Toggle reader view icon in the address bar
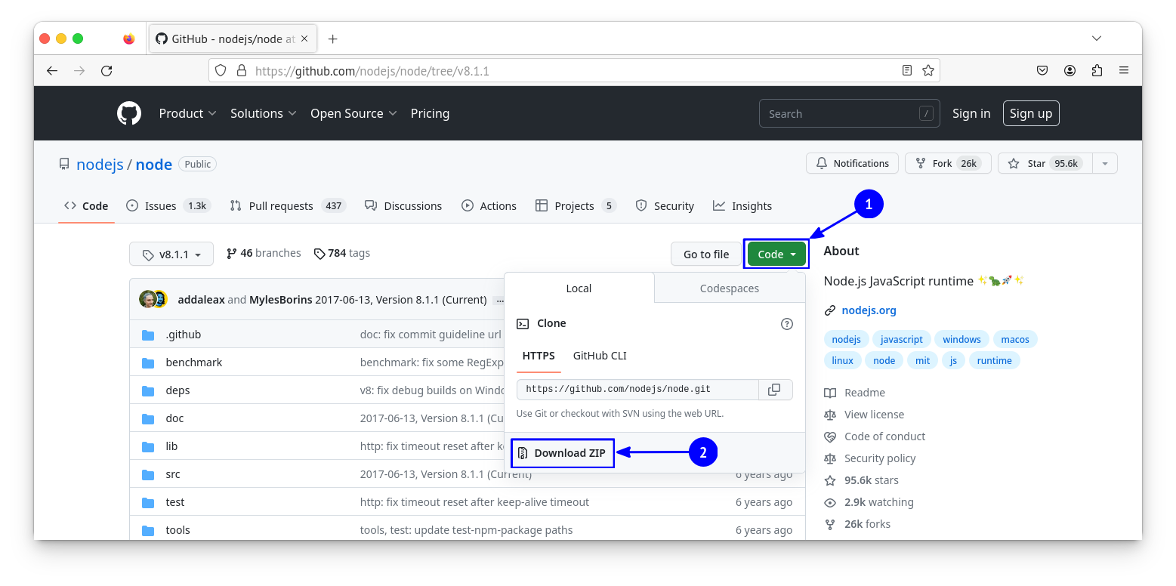The height and width of the screenshot is (586, 1176). coord(907,70)
